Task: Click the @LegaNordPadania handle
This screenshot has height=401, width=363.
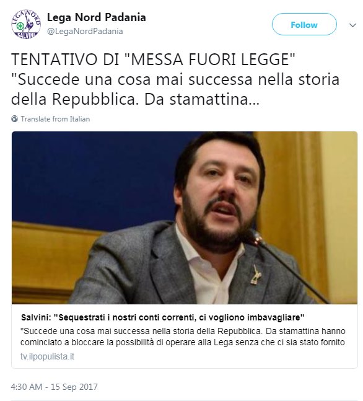Action: coord(85,31)
